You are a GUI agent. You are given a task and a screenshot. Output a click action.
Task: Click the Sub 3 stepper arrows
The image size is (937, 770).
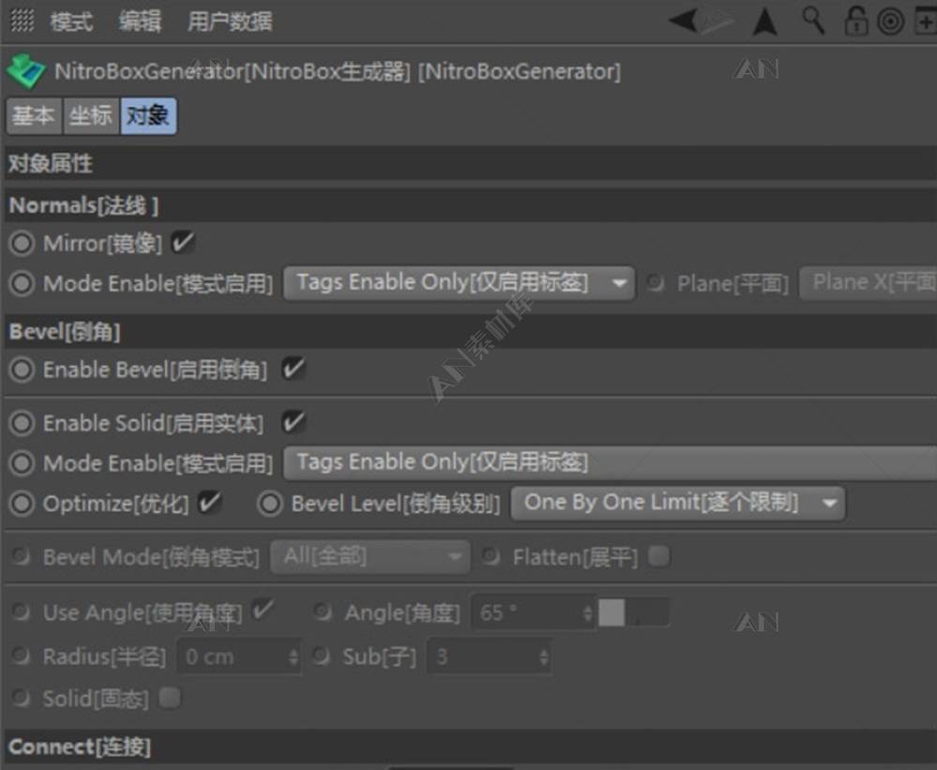pyautogui.click(x=543, y=657)
